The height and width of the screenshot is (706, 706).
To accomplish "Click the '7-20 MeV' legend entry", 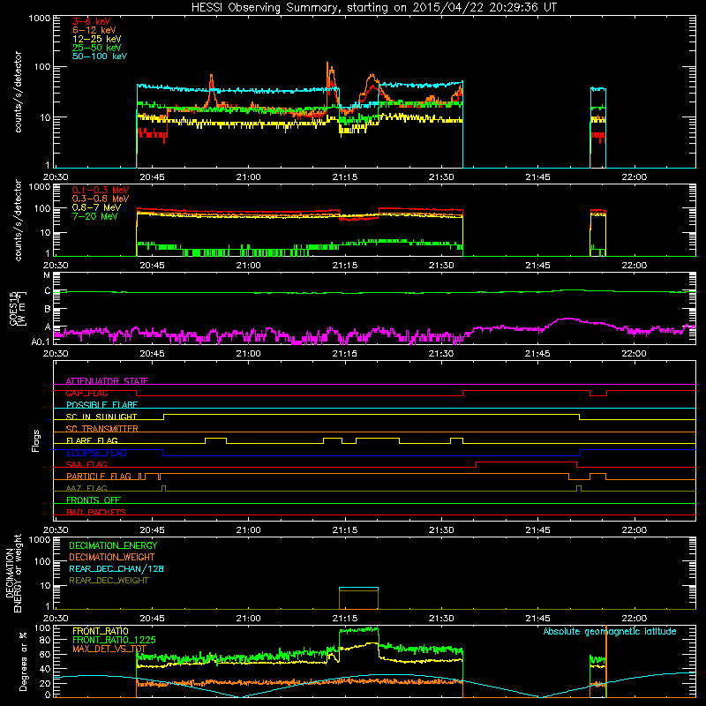I will 95,216.
